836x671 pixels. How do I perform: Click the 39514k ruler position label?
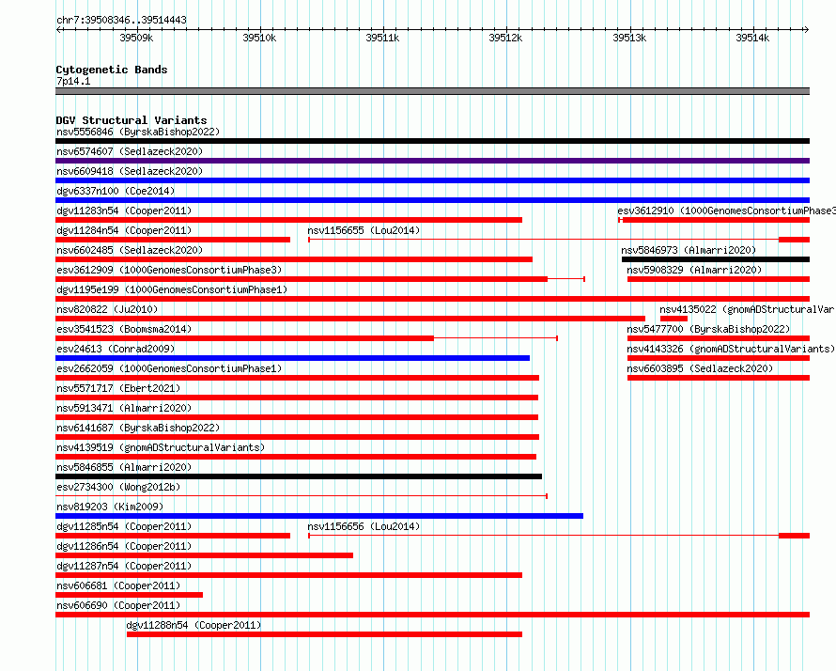click(x=752, y=38)
